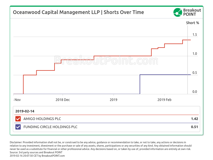Image resolution: width=213 pixels, height=160 pixels.
Task: Select the AMIGO HOLDINGS PLC legend label
Action: (42, 119)
